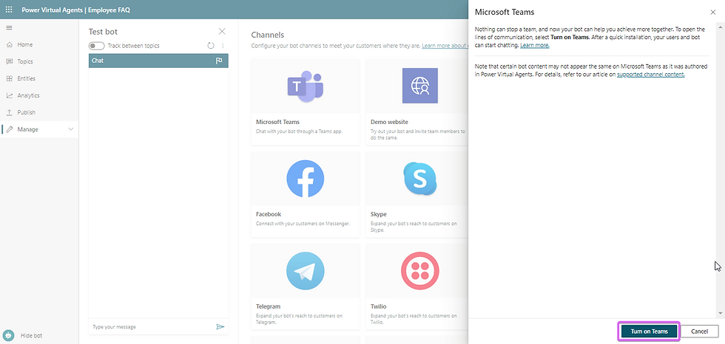This screenshot has width=725, height=344.
Task: Open test bot more options menu
Action: (x=223, y=46)
